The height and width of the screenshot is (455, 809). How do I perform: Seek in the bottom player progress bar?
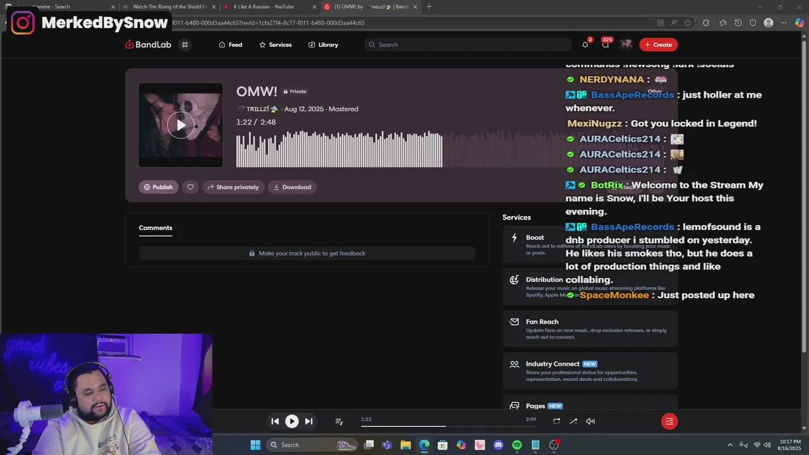(x=449, y=426)
